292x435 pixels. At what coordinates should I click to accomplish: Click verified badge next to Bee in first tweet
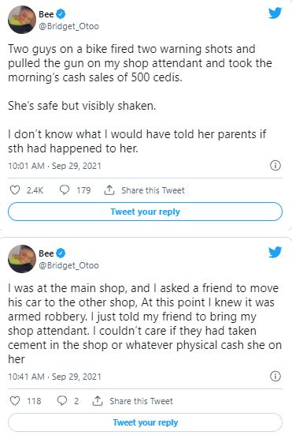(x=61, y=14)
